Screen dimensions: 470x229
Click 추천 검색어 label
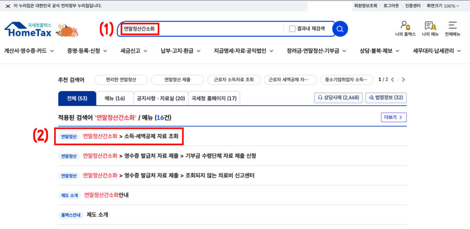[x=71, y=80]
